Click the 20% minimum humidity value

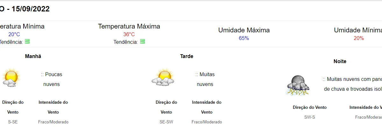click(x=359, y=38)
